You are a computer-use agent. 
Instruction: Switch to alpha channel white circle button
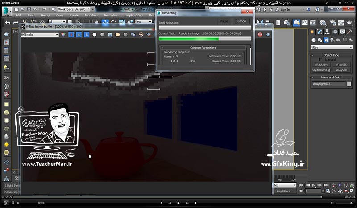point(95,35)
